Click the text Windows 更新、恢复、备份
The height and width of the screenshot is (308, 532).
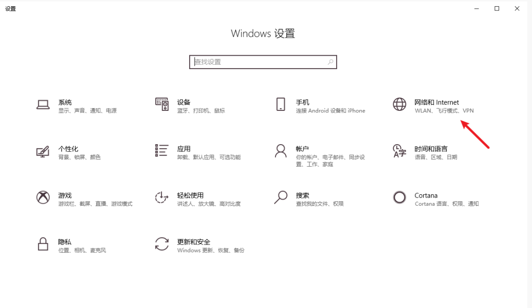211,250
